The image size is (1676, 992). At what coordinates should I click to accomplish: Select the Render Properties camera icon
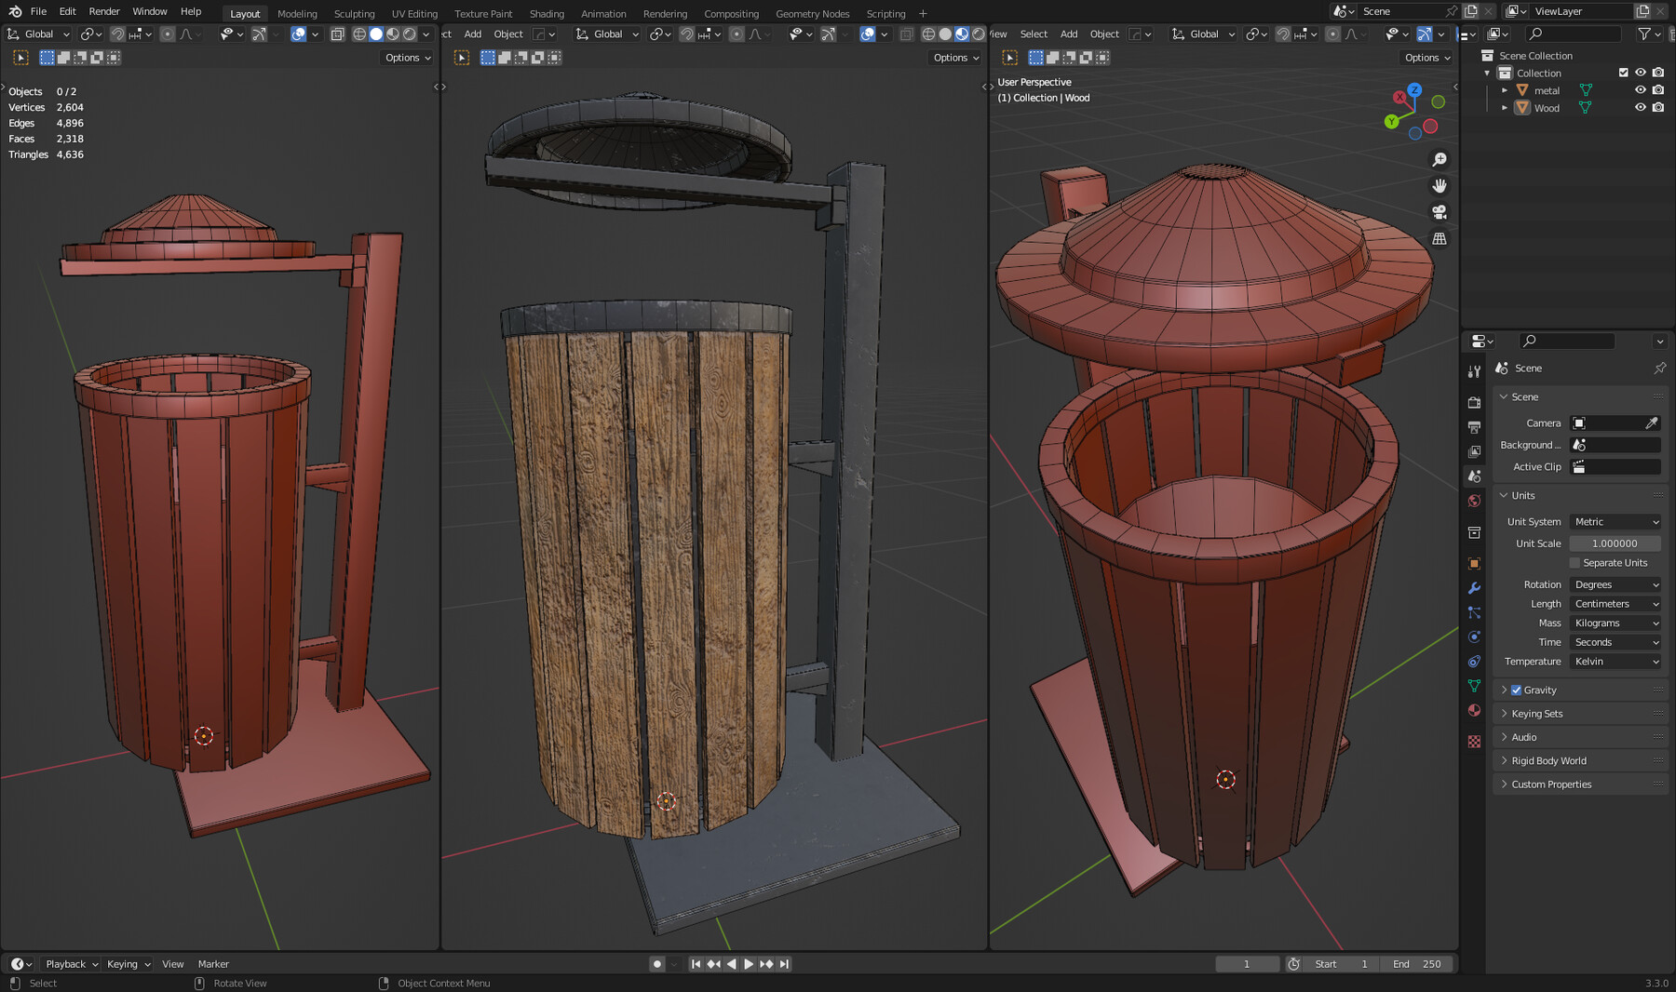pyautogui.click(x=1475, y=402)
